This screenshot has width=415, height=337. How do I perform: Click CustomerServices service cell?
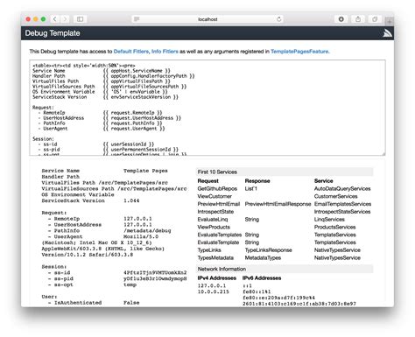pos(335,196)
